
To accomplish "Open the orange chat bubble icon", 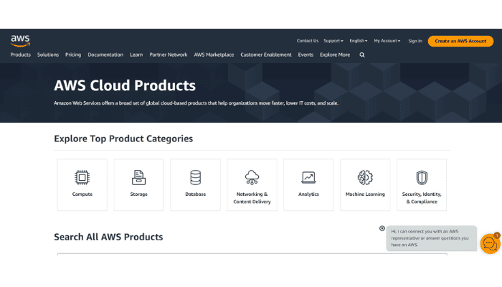I will [x=490, y=244].
